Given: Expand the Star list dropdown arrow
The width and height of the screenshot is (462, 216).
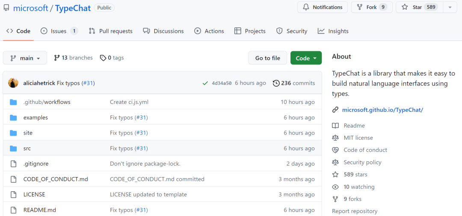Looking at the screenshot, I should (450, 7).
